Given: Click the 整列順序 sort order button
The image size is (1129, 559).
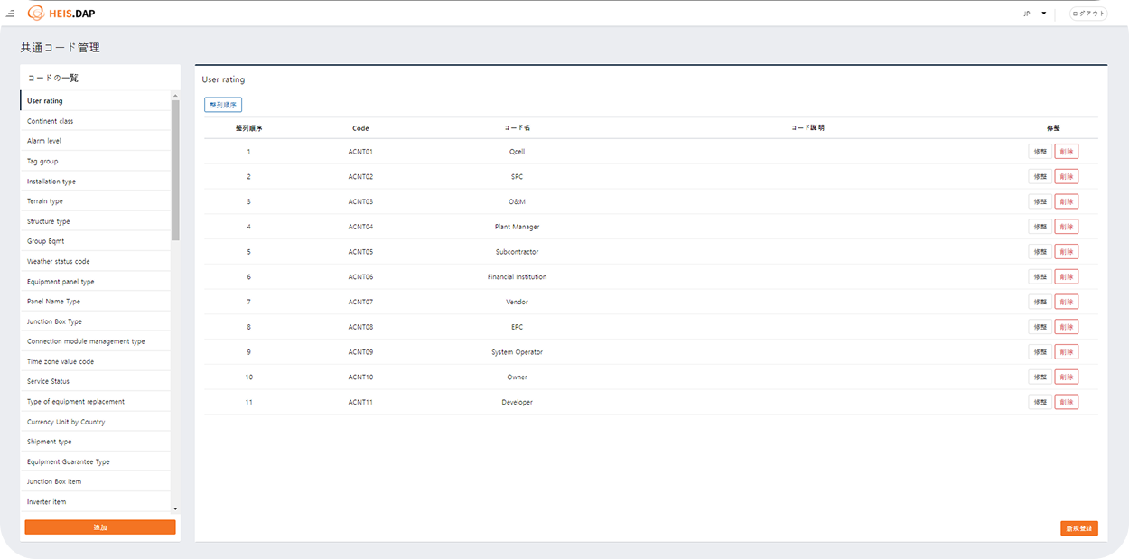Looking at the screenshot, I should 223,105.
